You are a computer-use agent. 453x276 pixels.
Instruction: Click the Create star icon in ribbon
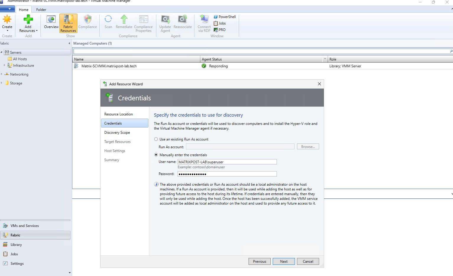pos(7,19)
